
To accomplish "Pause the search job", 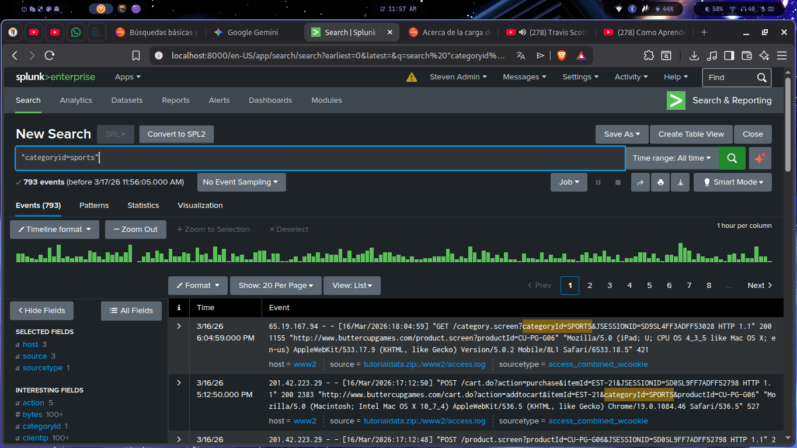I will (x=598, y=182).
